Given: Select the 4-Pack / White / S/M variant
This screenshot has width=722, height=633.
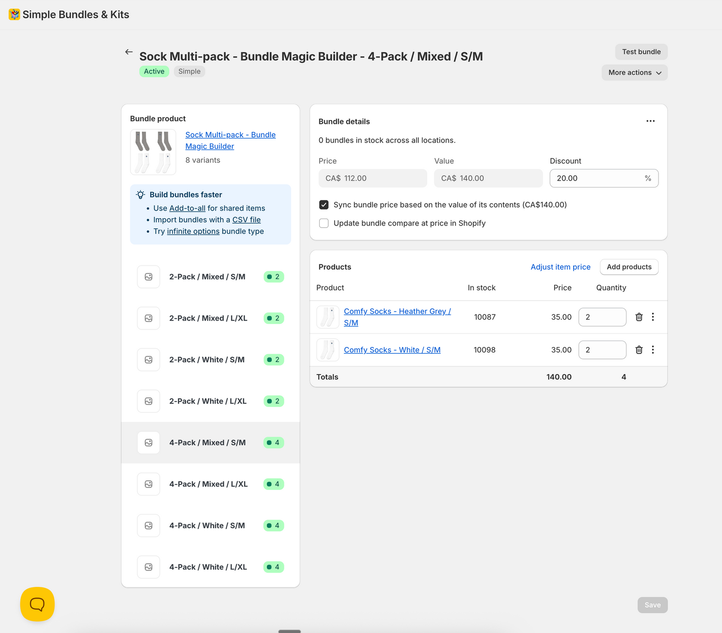Looking at the screenshot, I should coord(210,526).
